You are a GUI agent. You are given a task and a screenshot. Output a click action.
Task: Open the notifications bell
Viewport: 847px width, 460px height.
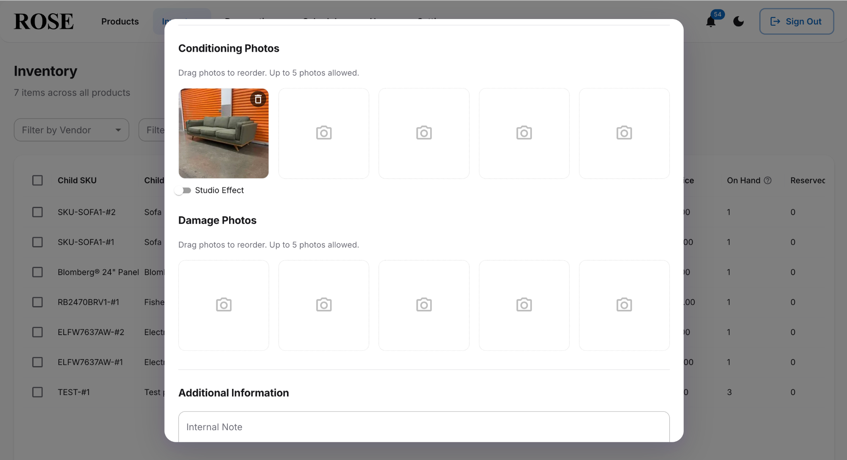click(711, 22)
